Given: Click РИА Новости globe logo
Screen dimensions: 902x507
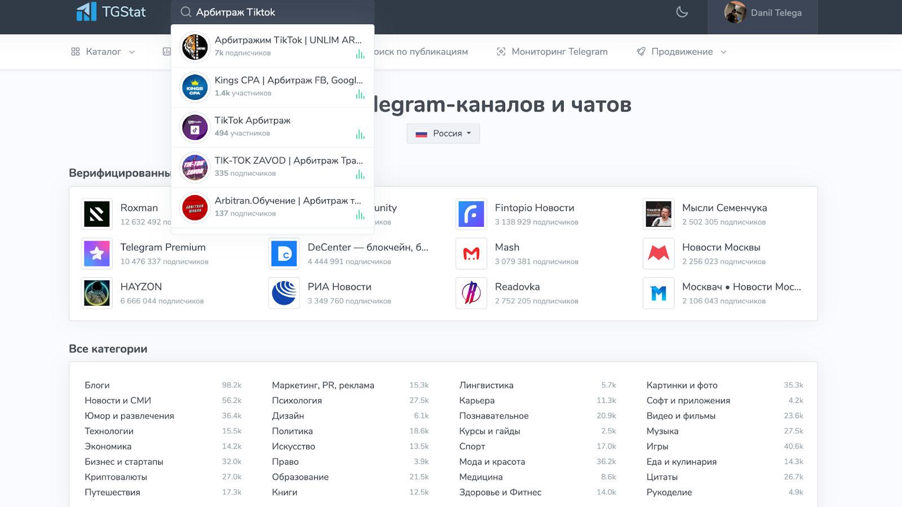Looking at the screenshot, I should (x=284, y=293).
